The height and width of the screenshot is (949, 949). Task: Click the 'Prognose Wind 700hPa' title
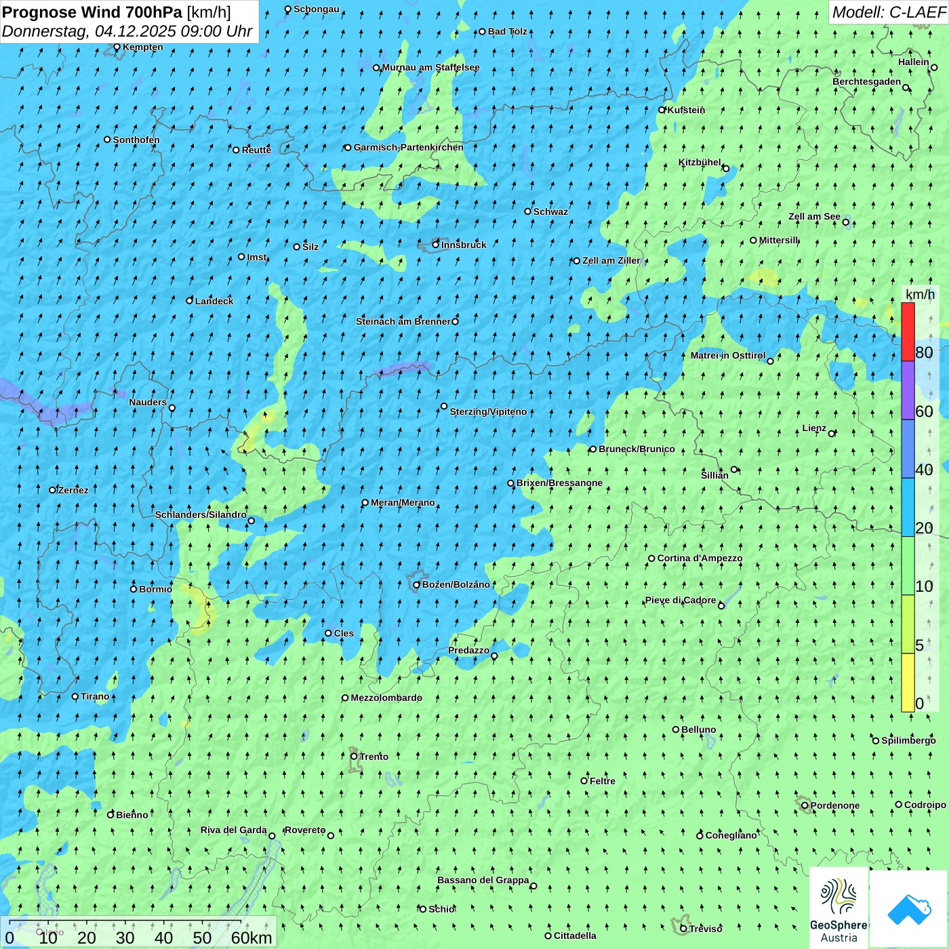click(x=92, y=12)
